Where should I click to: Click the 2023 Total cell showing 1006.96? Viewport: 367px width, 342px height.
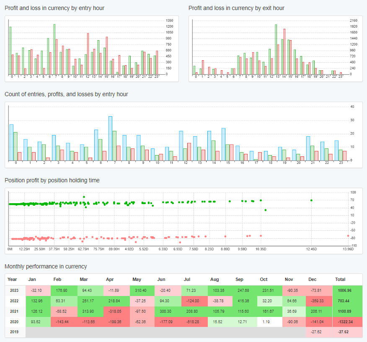tap(347, 290)
